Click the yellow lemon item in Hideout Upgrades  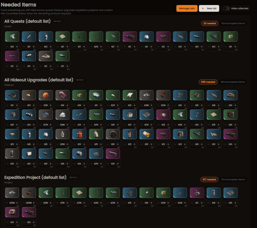(29, 95)
